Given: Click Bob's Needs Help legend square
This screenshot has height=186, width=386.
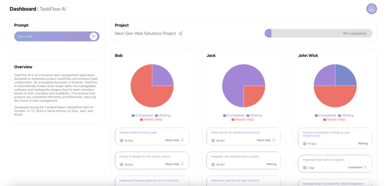Looking at the screenshot, I should point(142,119).
